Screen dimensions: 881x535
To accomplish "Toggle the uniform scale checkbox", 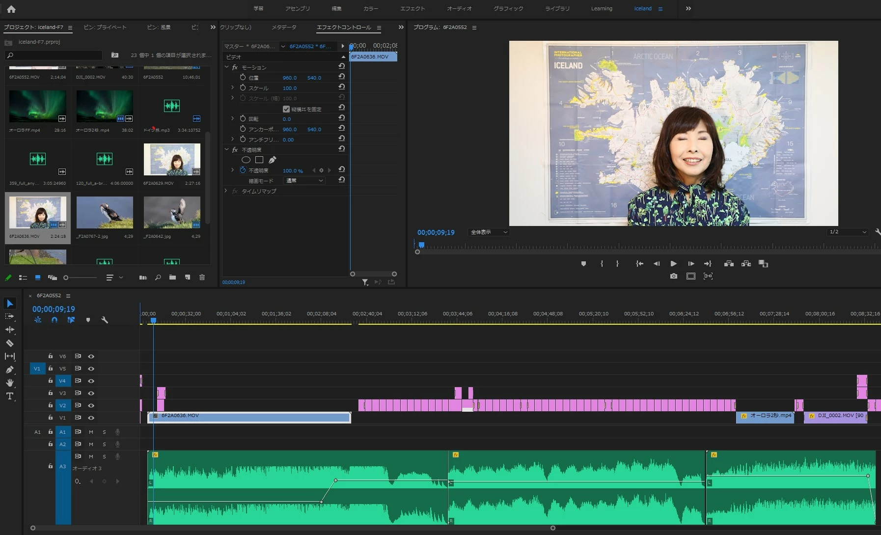I will (286, 109).
